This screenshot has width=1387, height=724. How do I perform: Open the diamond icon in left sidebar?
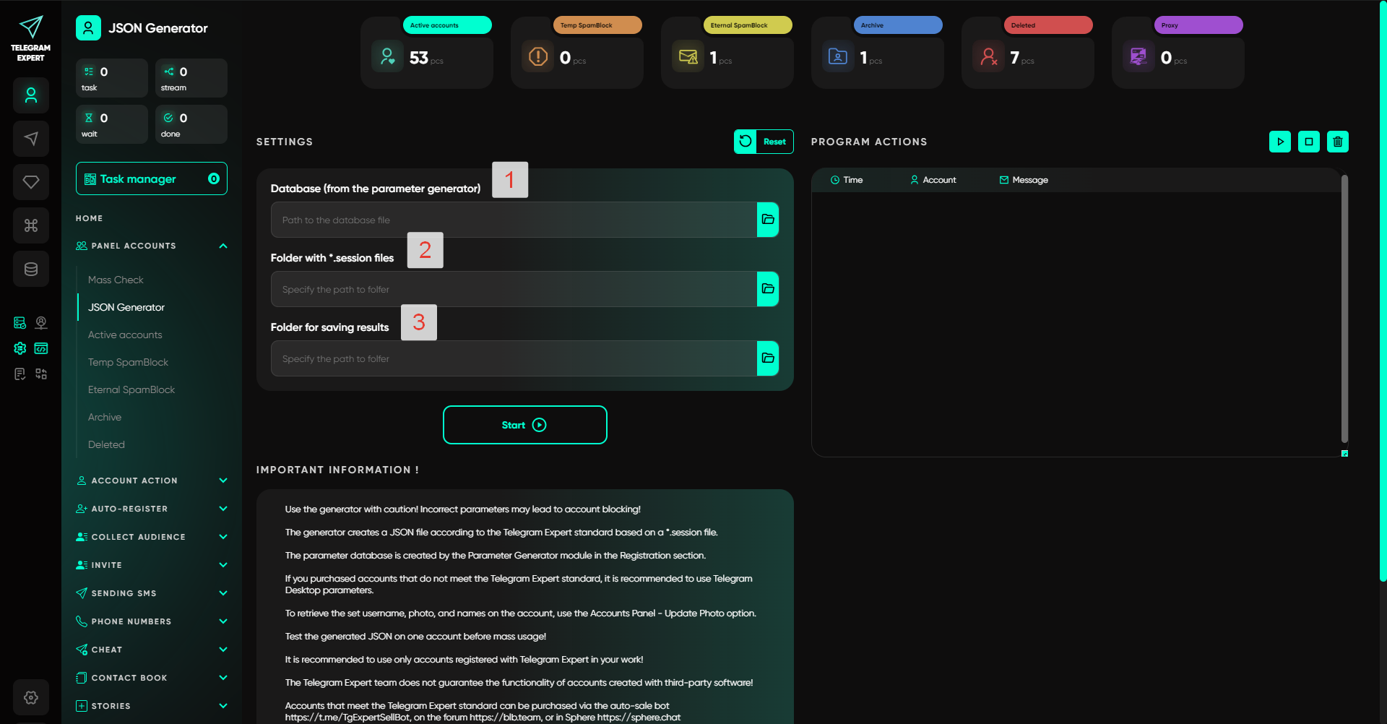pos(31,182)
